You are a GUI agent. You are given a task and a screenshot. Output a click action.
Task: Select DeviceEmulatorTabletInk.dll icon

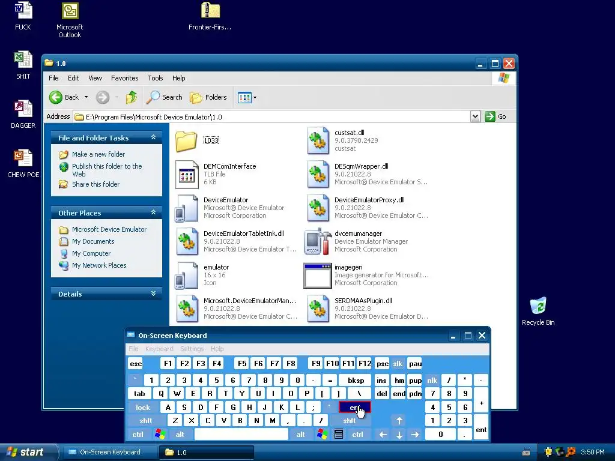click(x=187, y=241)
